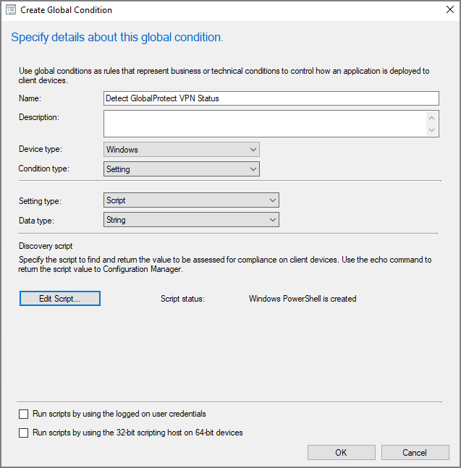
Task: Click Description scrollbar up arrow
Action: point(431,118)
